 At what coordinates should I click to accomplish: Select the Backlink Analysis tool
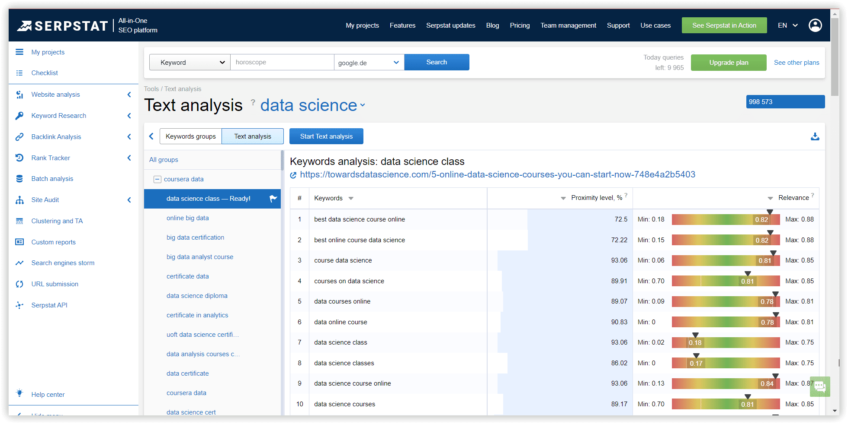click(x=56, y=136)
